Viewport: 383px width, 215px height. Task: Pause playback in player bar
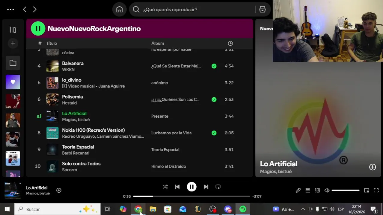(x=191, y=187)
